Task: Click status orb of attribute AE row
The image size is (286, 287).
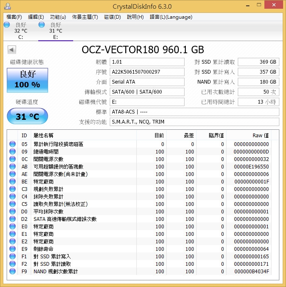Action: point(12,174)
